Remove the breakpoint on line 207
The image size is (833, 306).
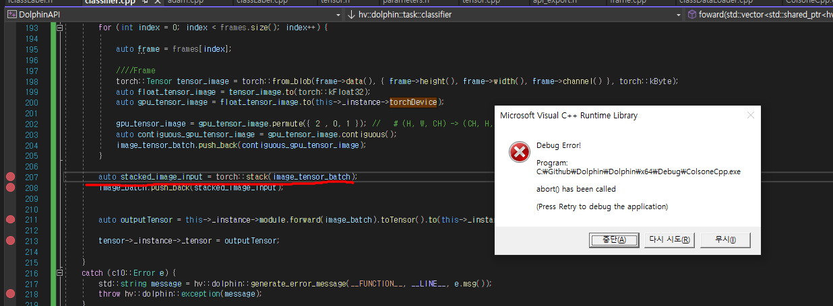tap(10, 177)
